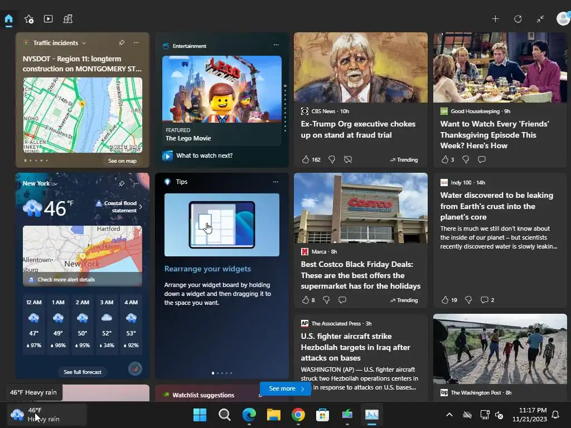Open comments on Friends Thanksgiving article

point(482,159)
